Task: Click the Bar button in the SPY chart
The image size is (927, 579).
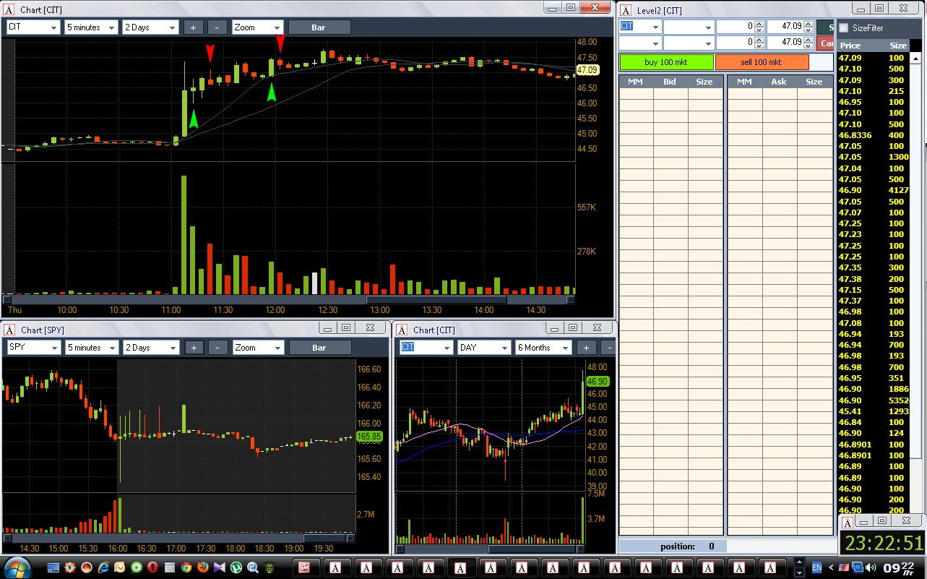Action: pyautogui.click(x=319, y=348)
